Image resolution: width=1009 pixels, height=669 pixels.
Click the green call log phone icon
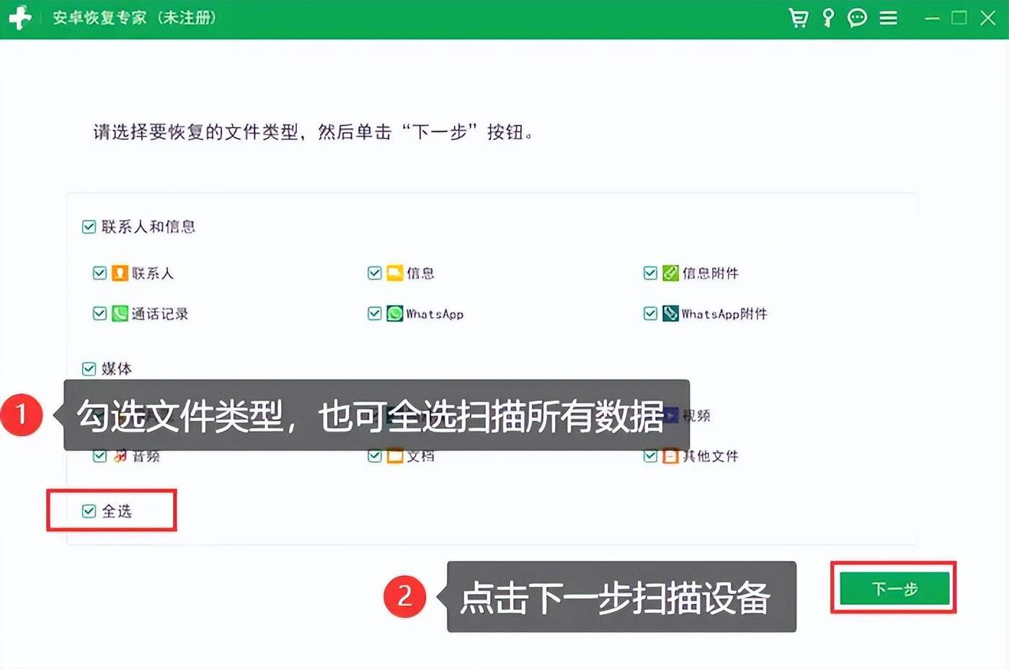(120, 314)
